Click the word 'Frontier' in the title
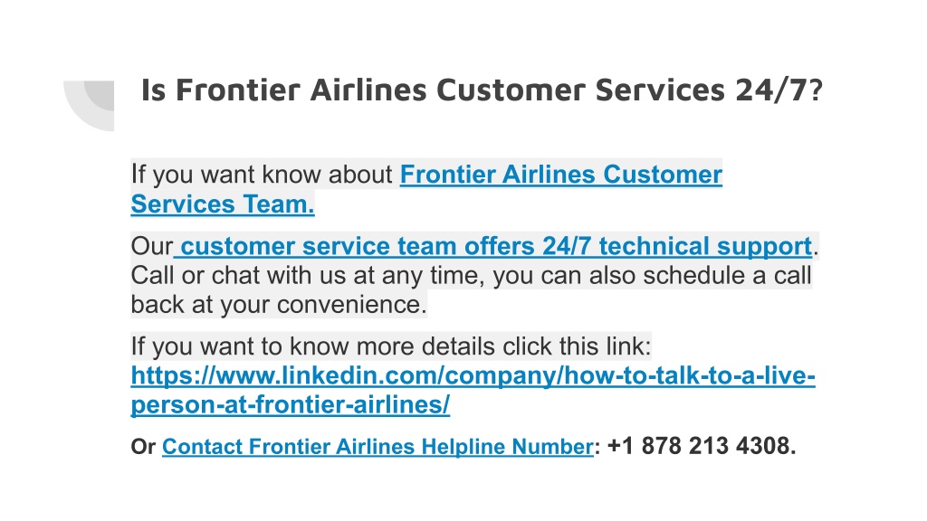927x521 pixels. tap(239, 90)
